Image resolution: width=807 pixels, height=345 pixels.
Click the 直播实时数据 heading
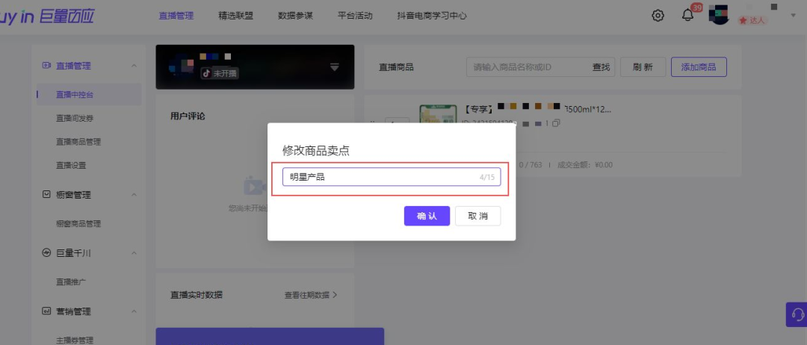[197, 295]
